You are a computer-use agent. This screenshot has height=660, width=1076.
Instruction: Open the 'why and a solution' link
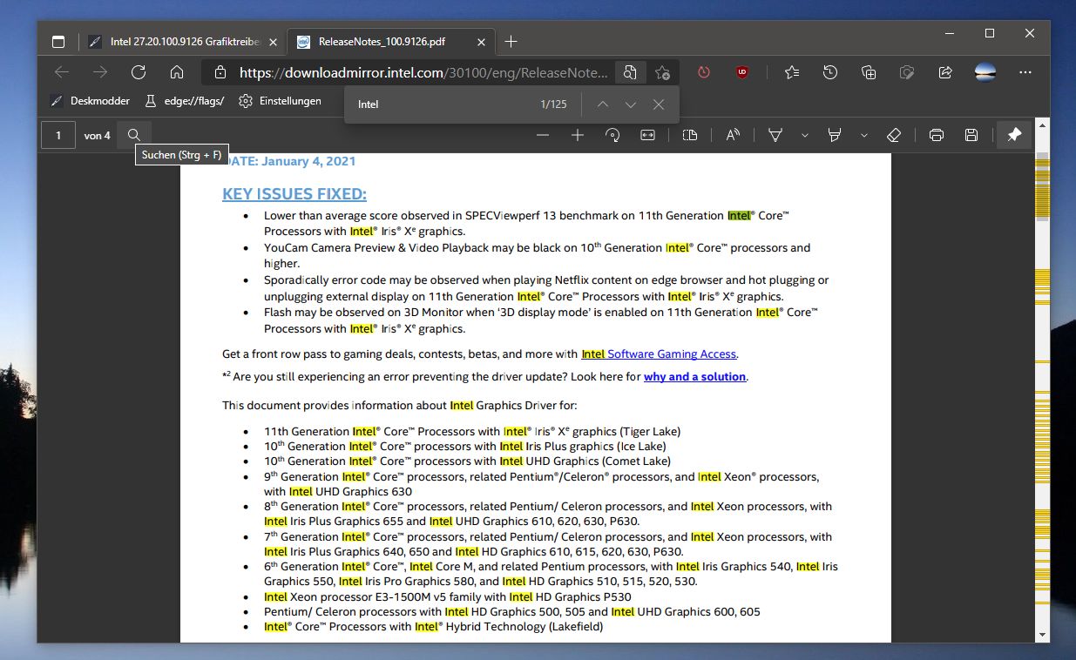[694, 377]
